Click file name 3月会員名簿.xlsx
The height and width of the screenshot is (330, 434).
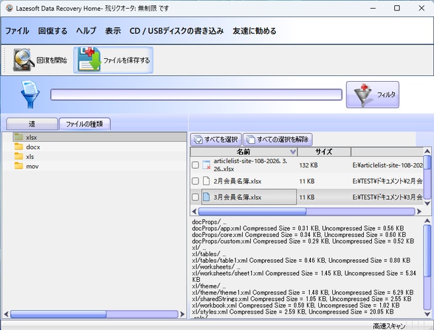click(x=238, y=197)
